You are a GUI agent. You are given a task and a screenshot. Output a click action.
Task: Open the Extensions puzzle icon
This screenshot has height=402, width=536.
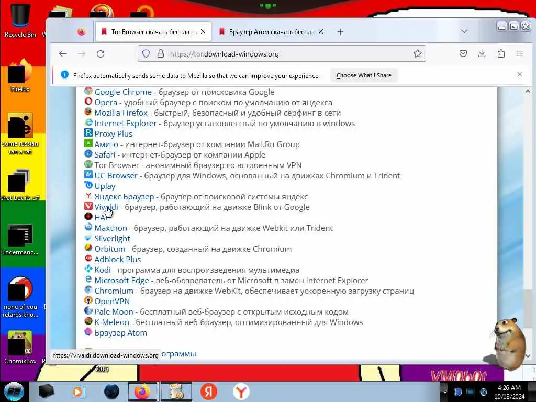point(501,54)
